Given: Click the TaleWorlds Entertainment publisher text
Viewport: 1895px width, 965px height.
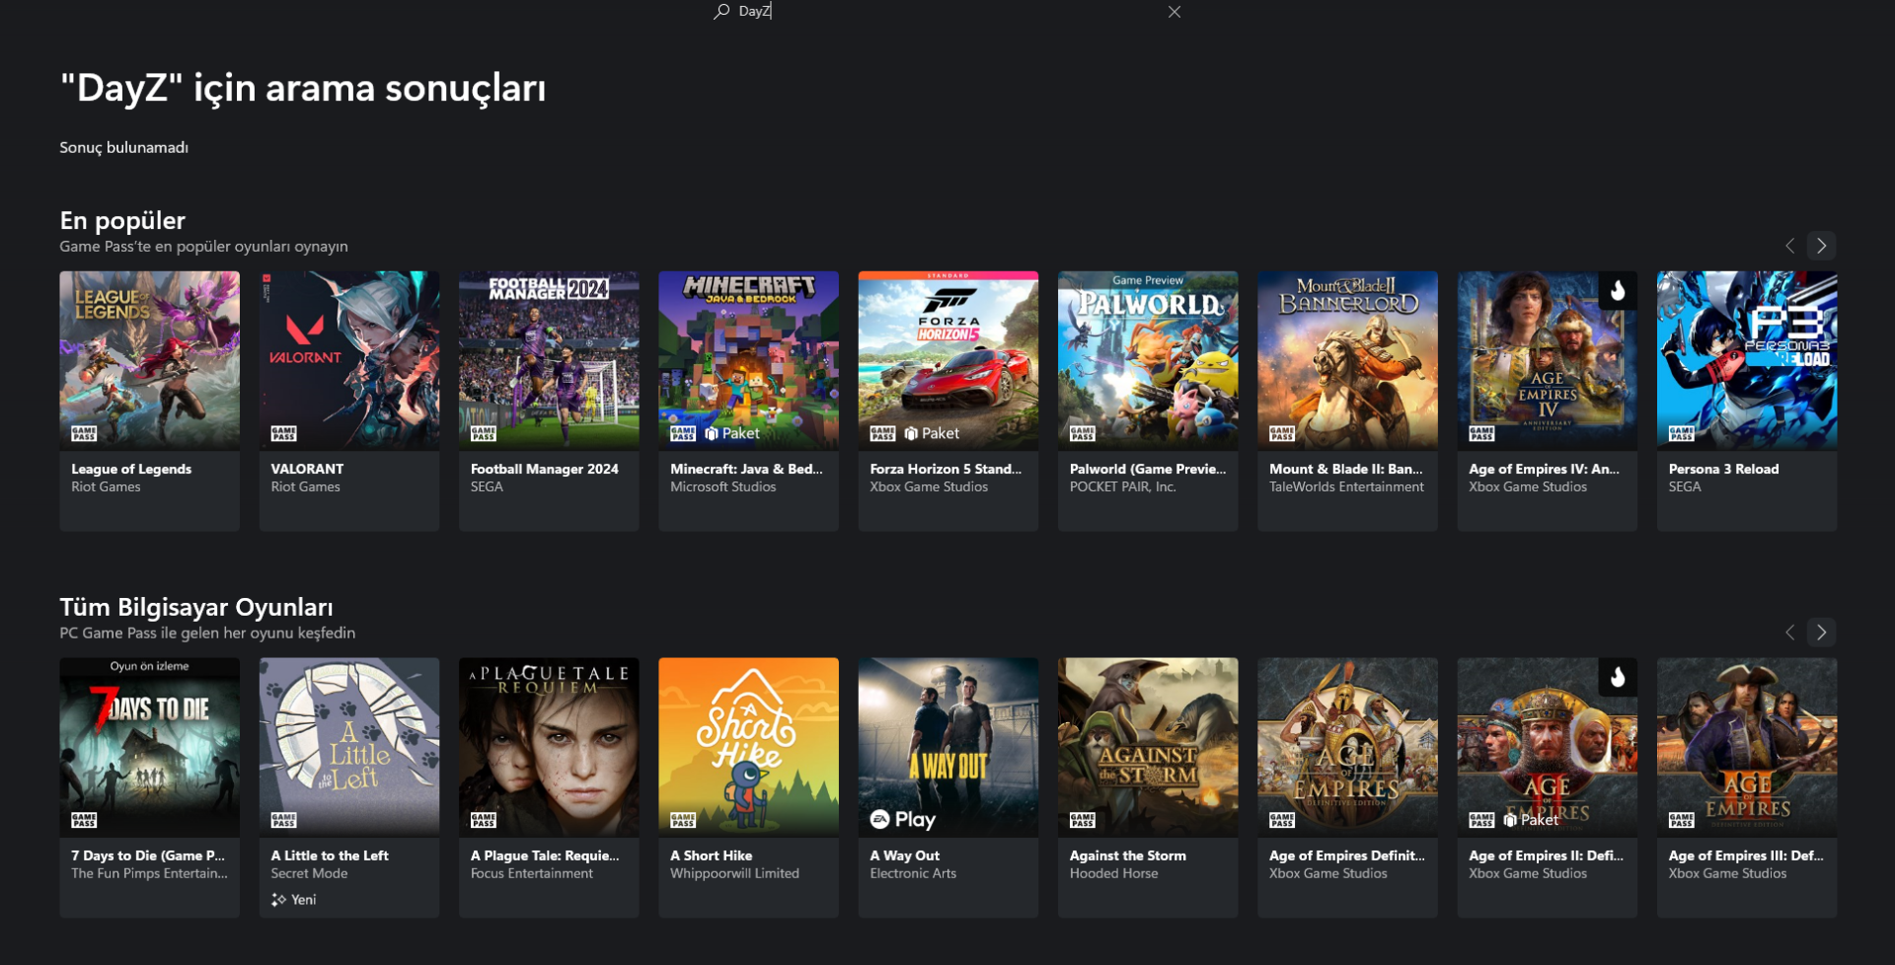Looking at the screenshot, I should click(1347, 487).
